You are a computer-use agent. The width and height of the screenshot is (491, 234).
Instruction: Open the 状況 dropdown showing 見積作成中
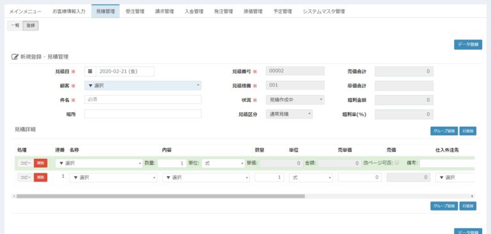(295, 100)
